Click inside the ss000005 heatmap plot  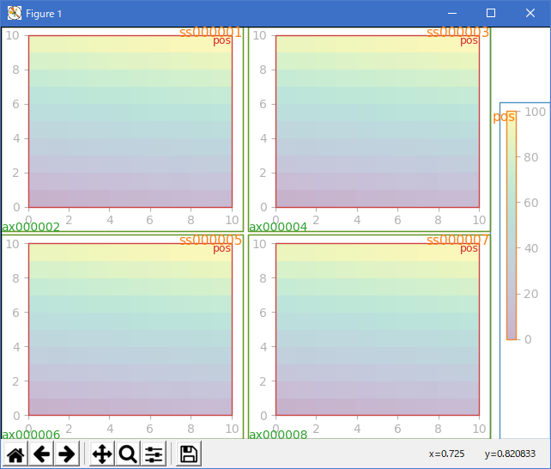point(130,329)
